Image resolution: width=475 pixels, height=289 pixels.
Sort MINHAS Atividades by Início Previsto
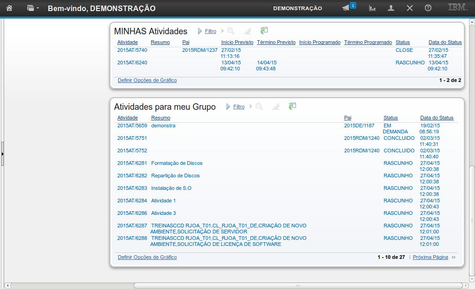237,42
